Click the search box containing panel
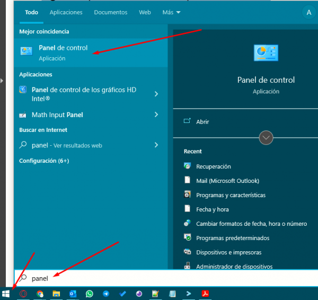 point(159,278)
